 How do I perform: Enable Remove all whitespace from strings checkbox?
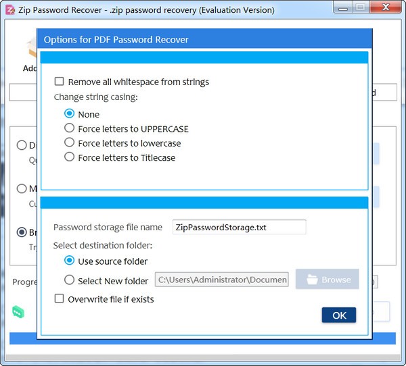[x=59, y=82]
